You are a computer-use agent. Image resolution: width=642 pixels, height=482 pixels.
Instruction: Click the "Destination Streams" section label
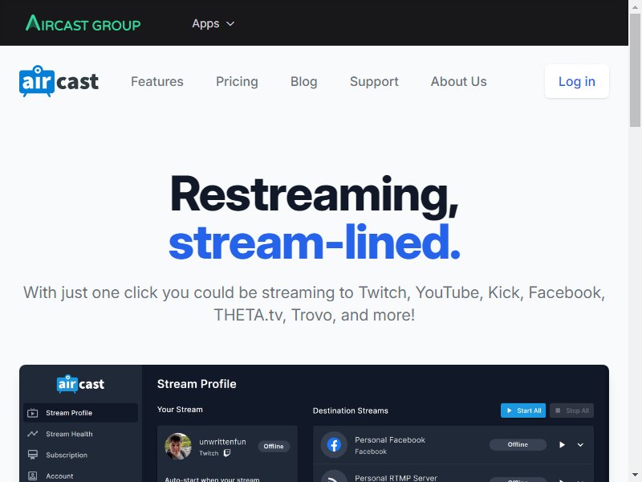(x=351, y=411)
